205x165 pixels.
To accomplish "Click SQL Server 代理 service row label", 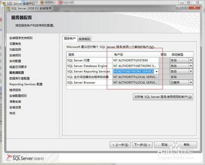I will point(78,60).
